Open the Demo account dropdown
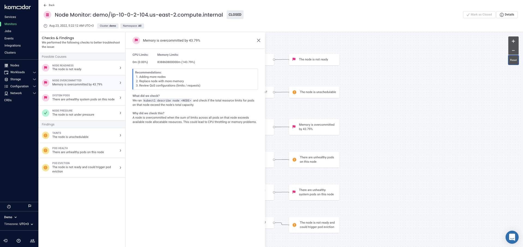This screenshot has height=247, width=523. click(x=10, y=217)
